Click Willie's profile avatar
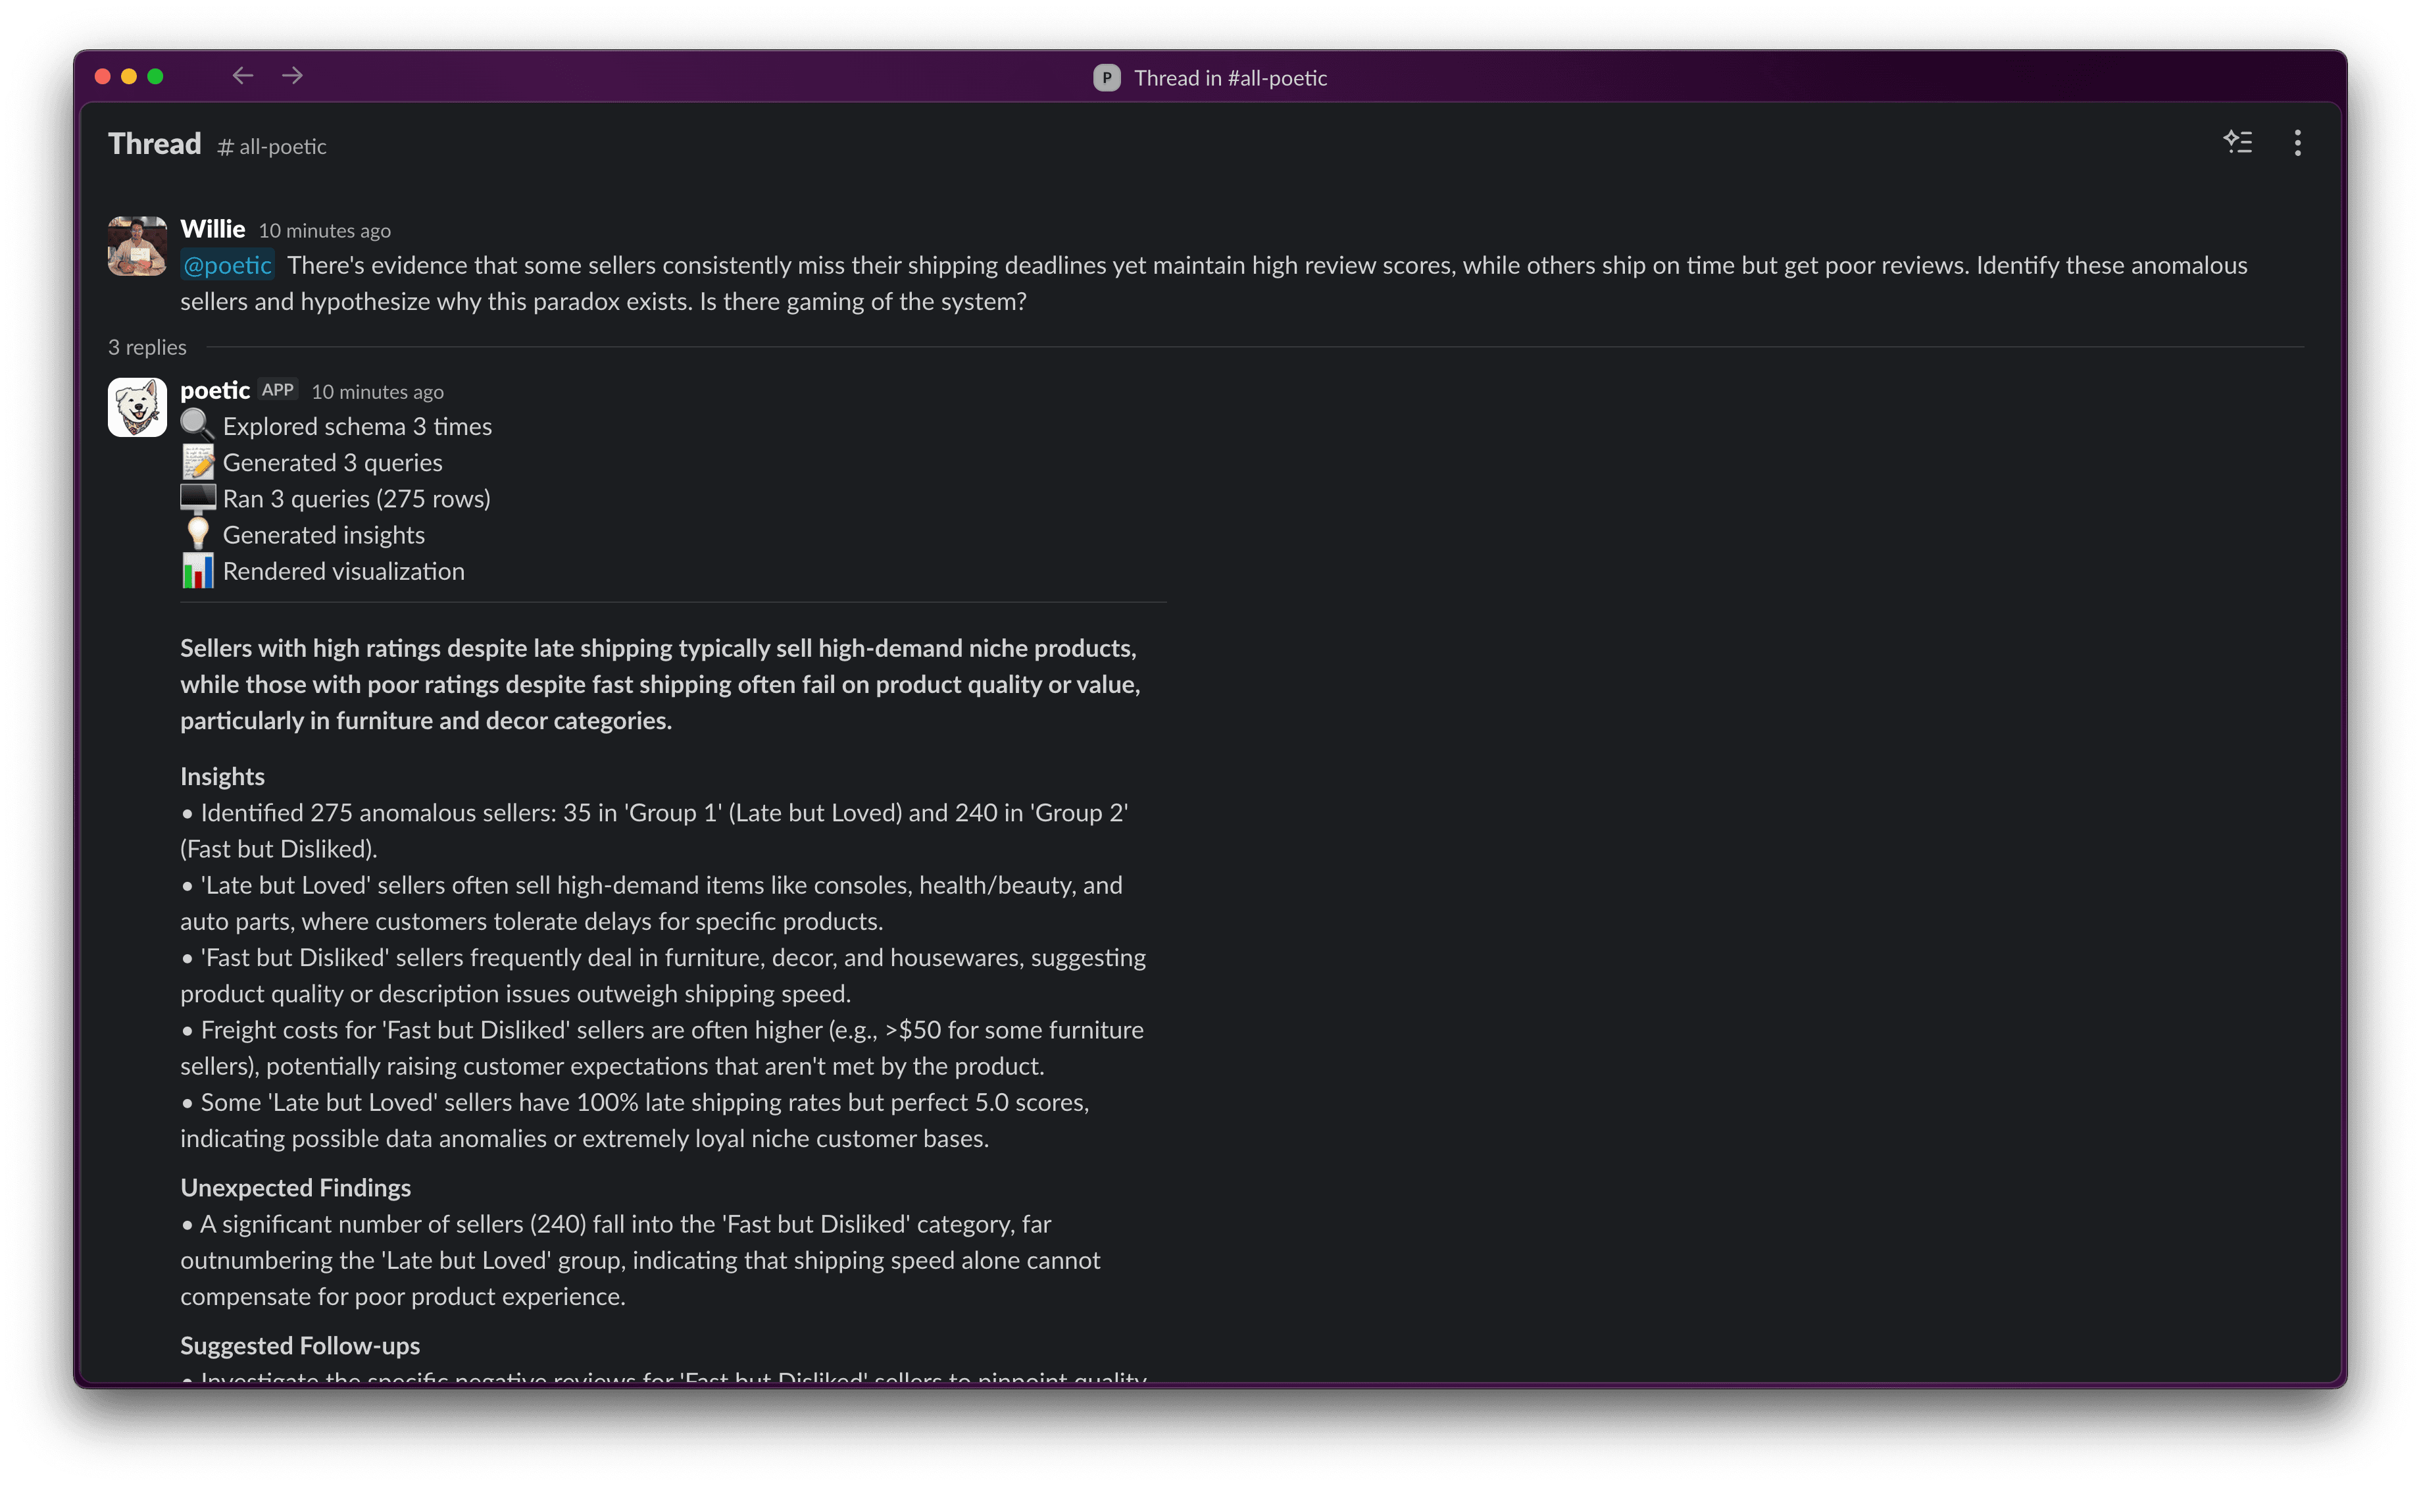The width and height of the screenshot is (2421, 1486). point(137,245)
